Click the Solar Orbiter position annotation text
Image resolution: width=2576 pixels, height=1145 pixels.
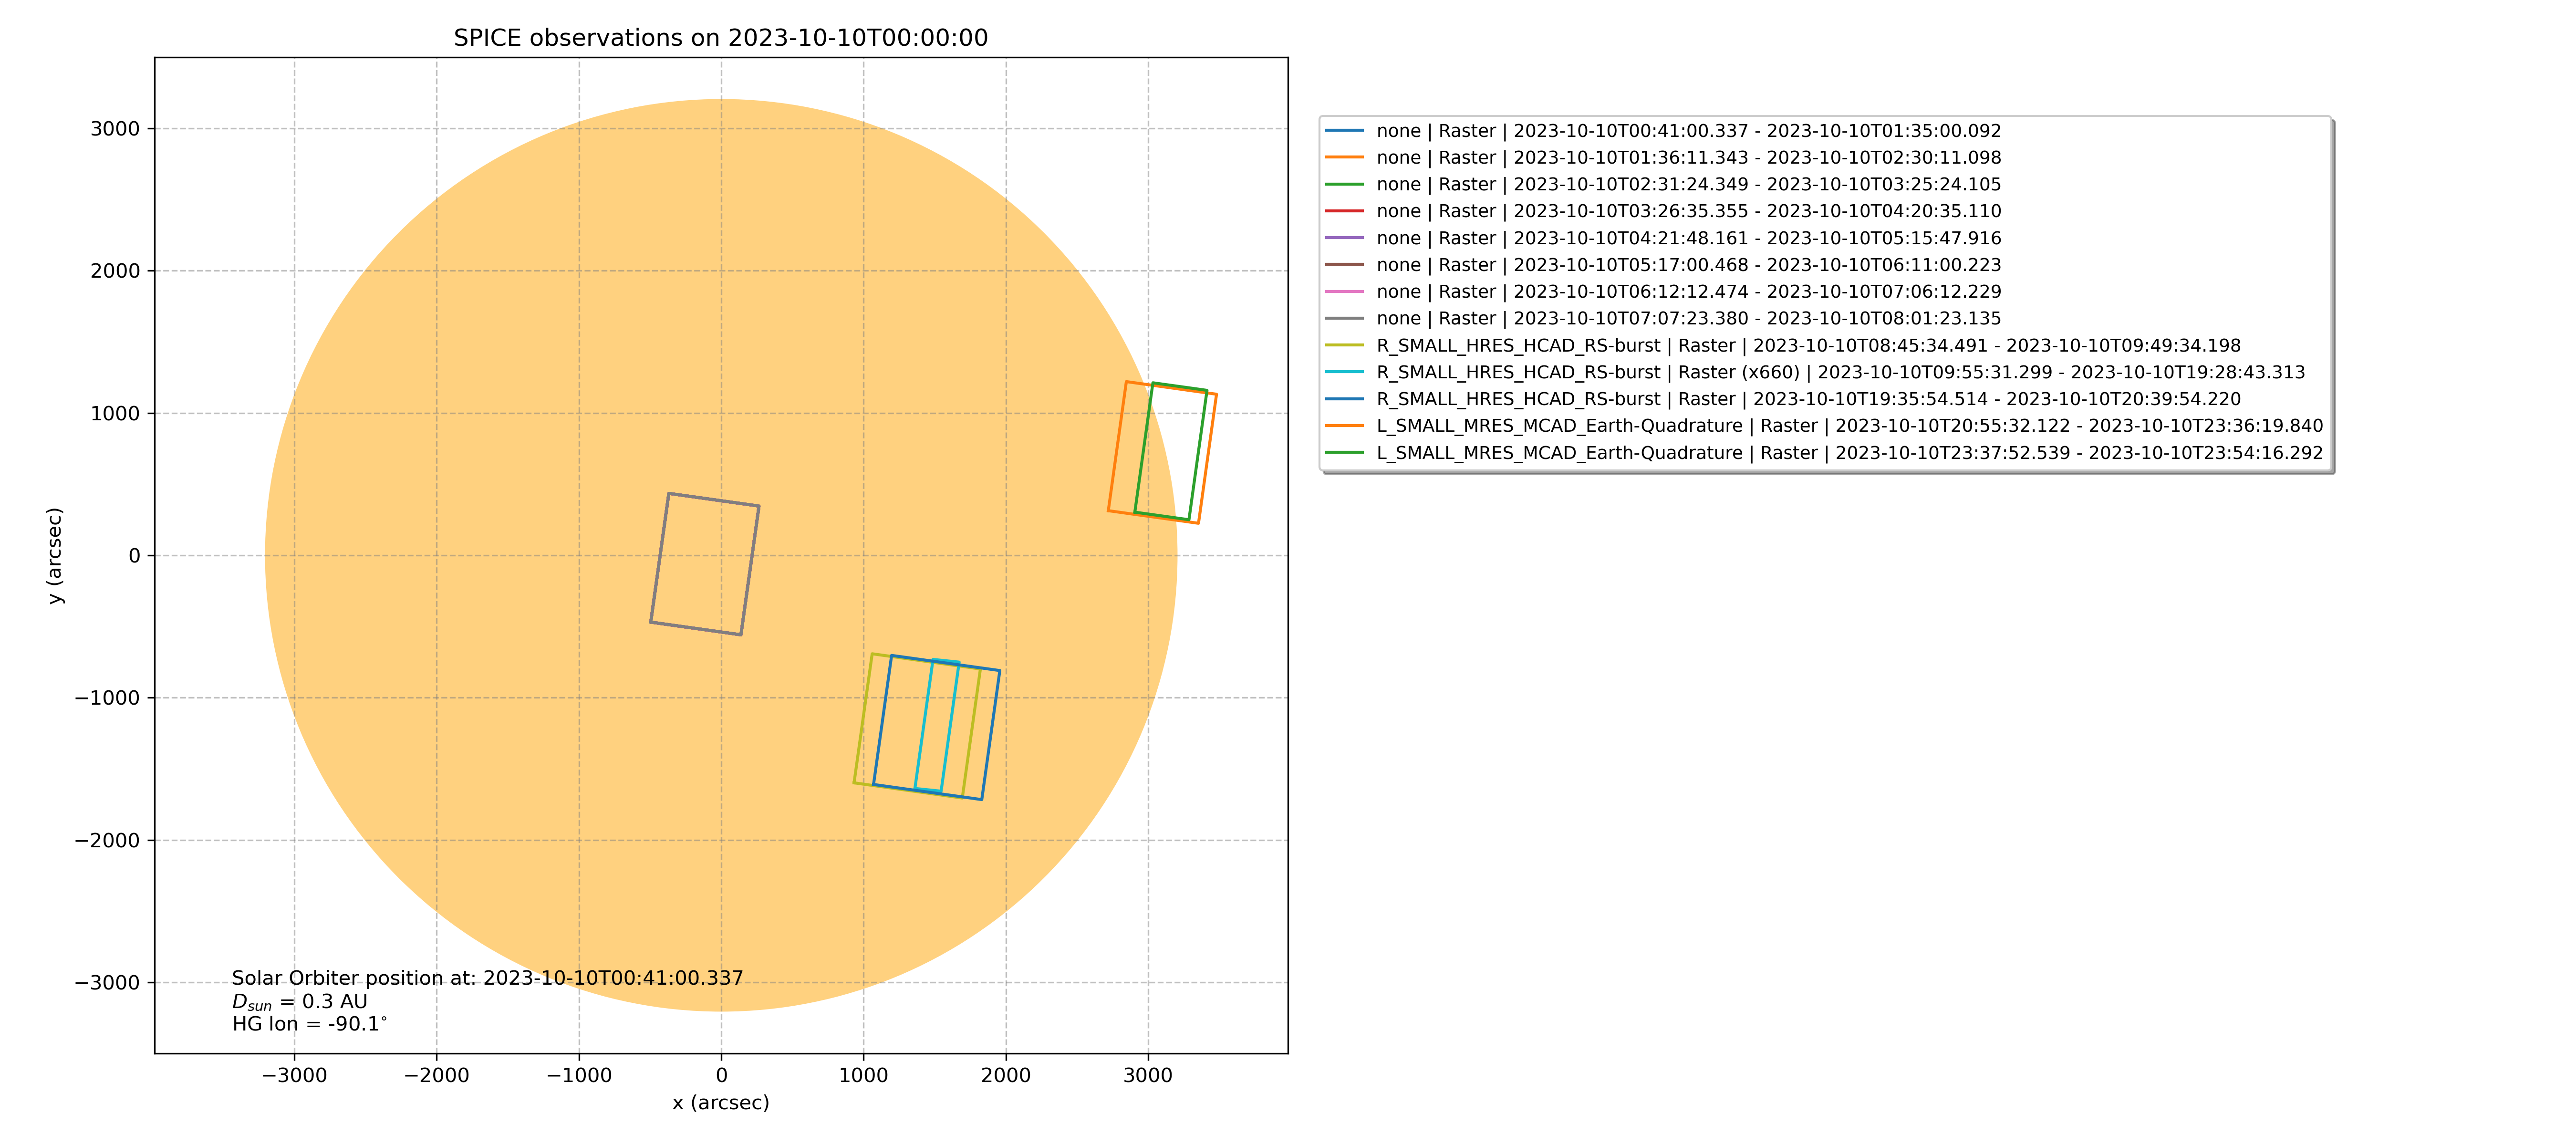coord(487,978)
